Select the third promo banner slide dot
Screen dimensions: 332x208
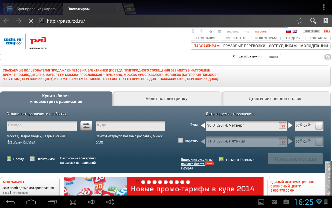point(149,182)
